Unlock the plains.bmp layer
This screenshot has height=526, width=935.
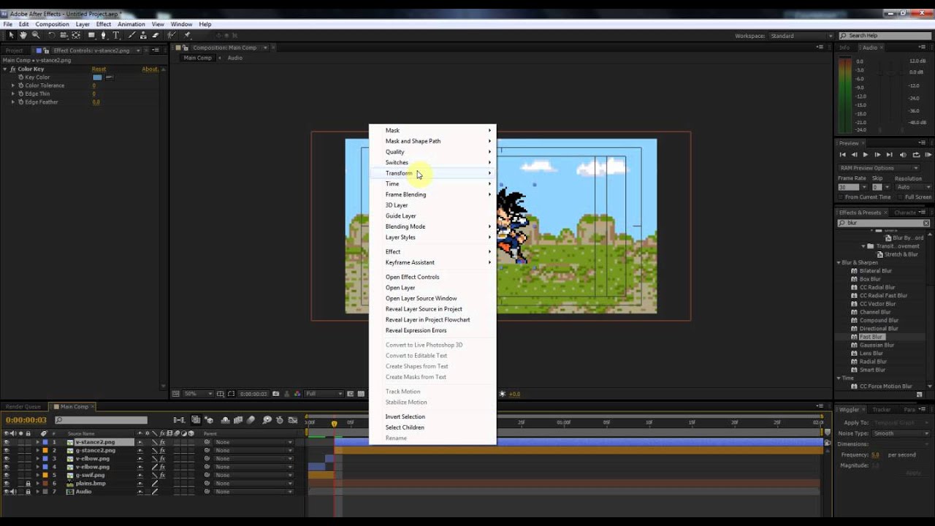tap(28, 483)
